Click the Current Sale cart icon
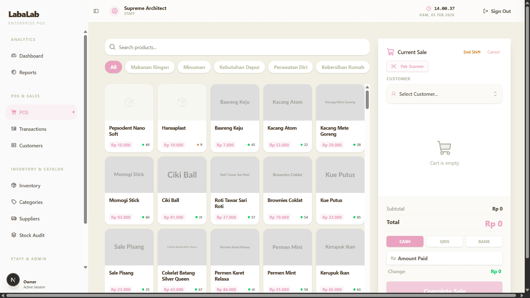Image resolution: width=530 pixels, height=298 pixels. tap(390, 52)
